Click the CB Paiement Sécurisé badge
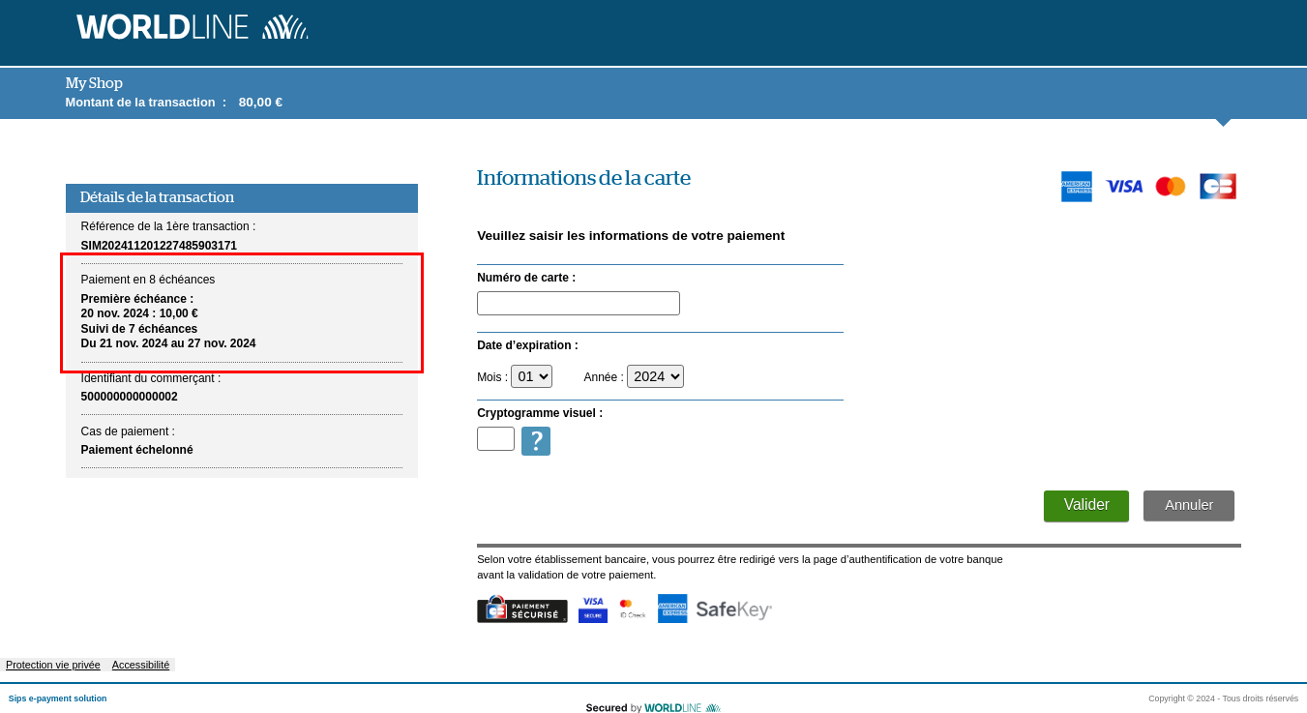The width and height of the screenshot is (1307, 713). [522, 609]
